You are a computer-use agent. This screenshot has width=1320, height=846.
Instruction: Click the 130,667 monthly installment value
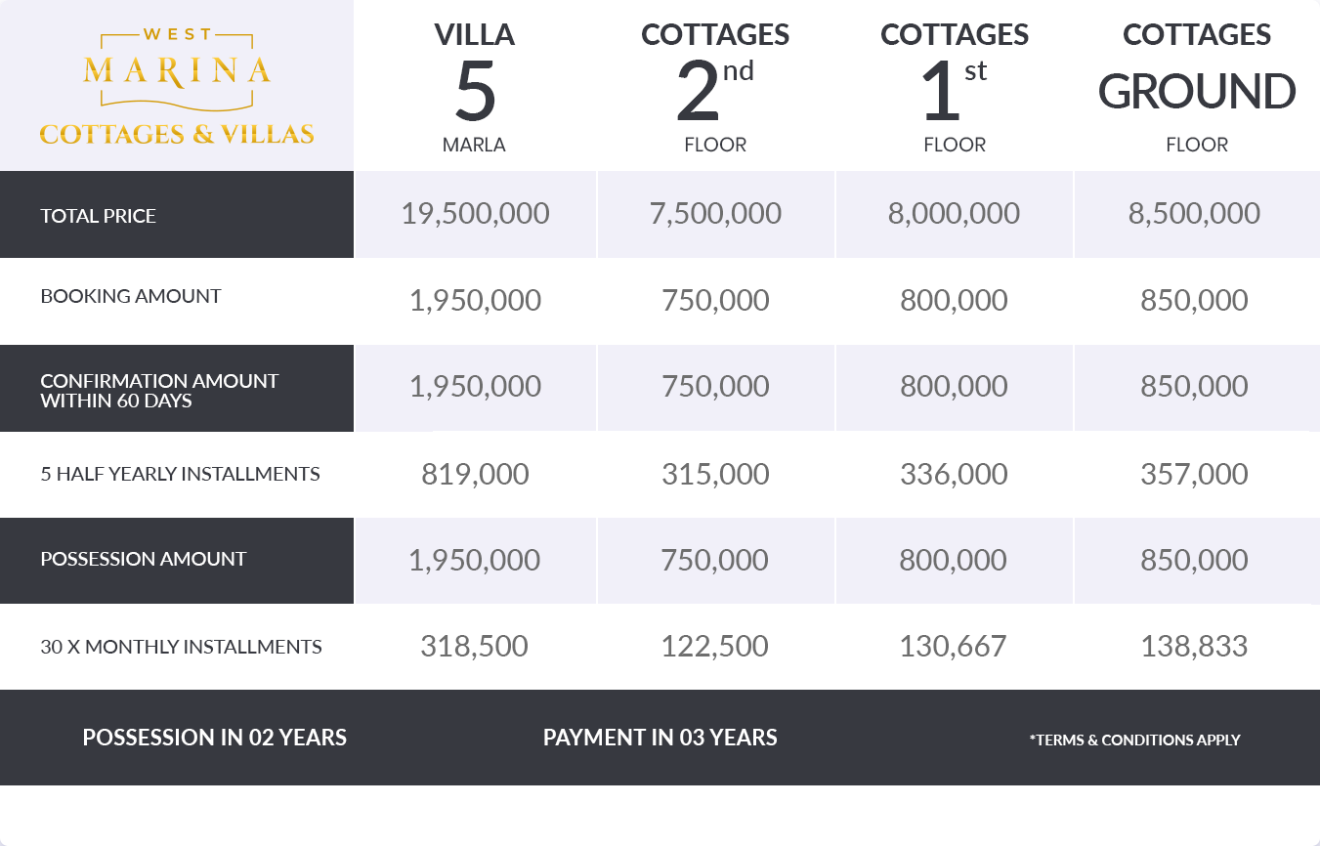click(x=953, y=646)
